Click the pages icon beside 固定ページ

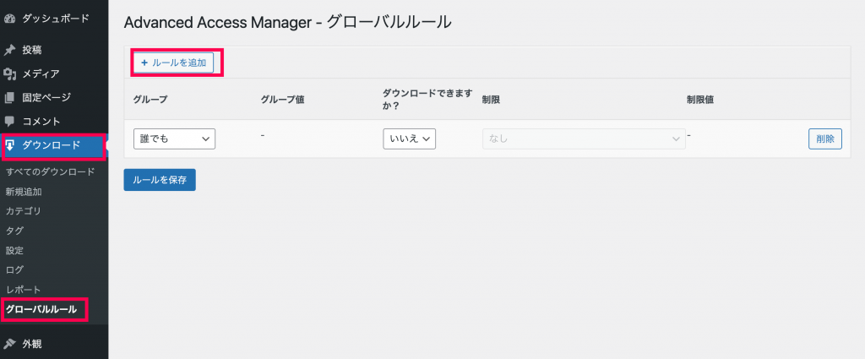click(x=9, y=98)
